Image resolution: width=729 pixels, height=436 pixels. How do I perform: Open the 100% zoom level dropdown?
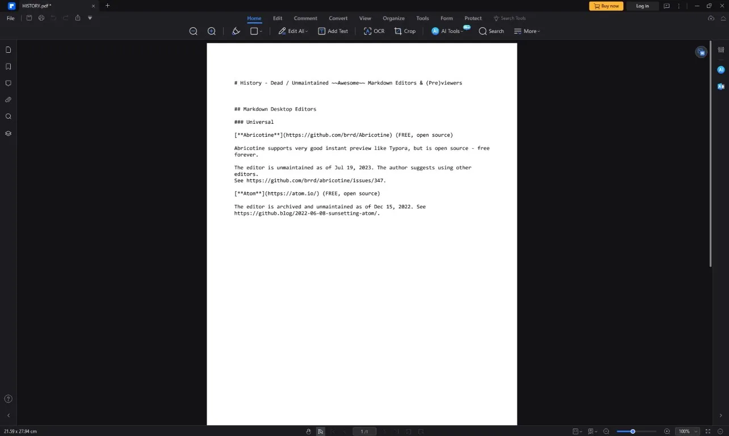pos(688,431)
